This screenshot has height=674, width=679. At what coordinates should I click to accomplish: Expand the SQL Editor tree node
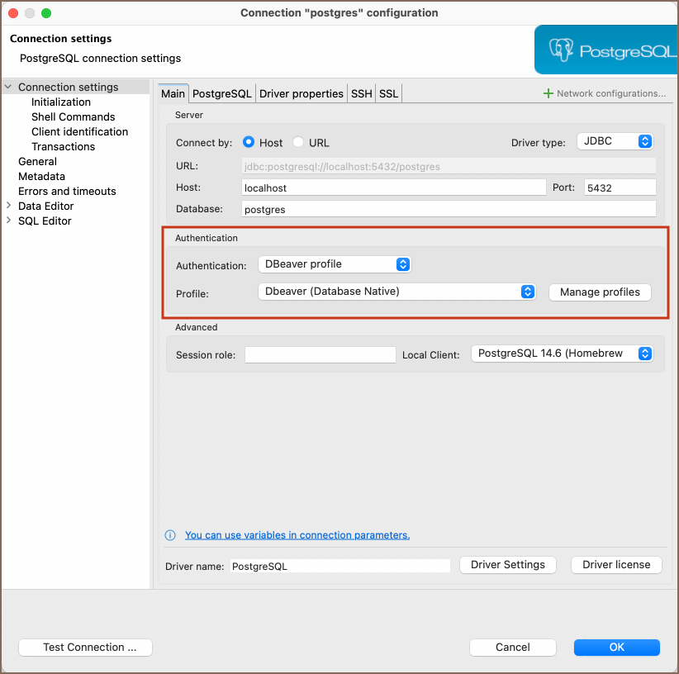[9, 221]
